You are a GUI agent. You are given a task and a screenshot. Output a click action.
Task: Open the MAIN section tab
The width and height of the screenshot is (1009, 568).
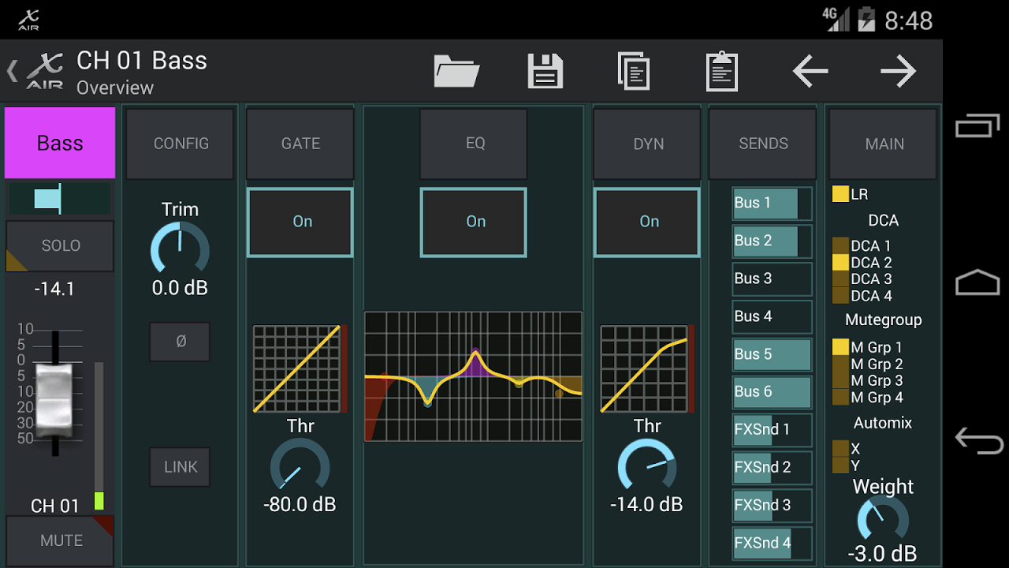click(x=883, y=144)
